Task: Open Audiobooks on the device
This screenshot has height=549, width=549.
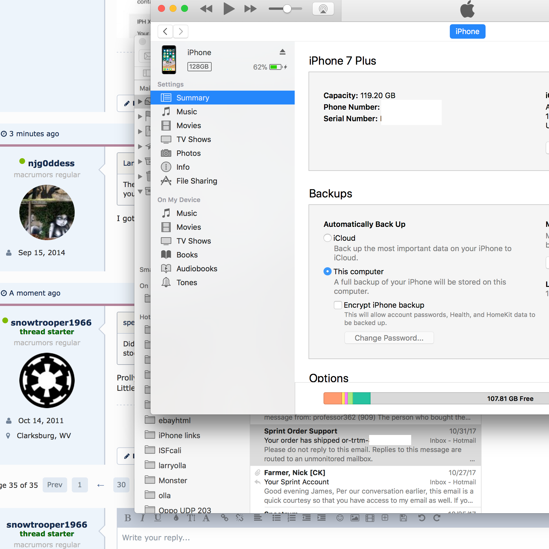Action: click(x=223, y=269)
